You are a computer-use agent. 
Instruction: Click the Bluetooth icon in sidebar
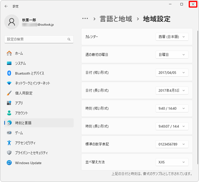(x=9, y=73)
